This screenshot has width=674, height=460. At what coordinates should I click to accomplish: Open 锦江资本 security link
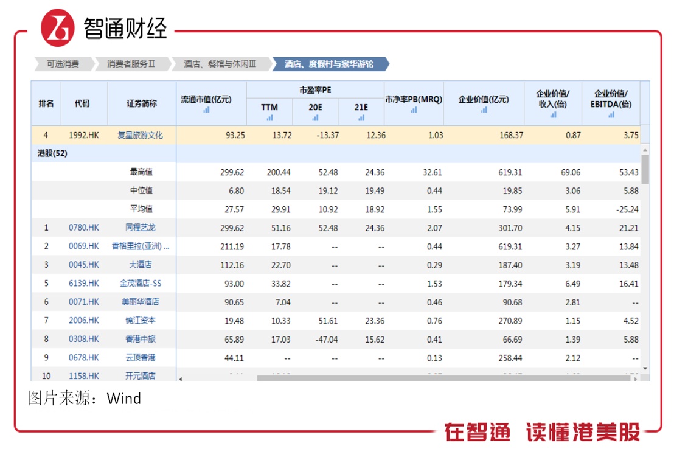[x=140, y=320]
